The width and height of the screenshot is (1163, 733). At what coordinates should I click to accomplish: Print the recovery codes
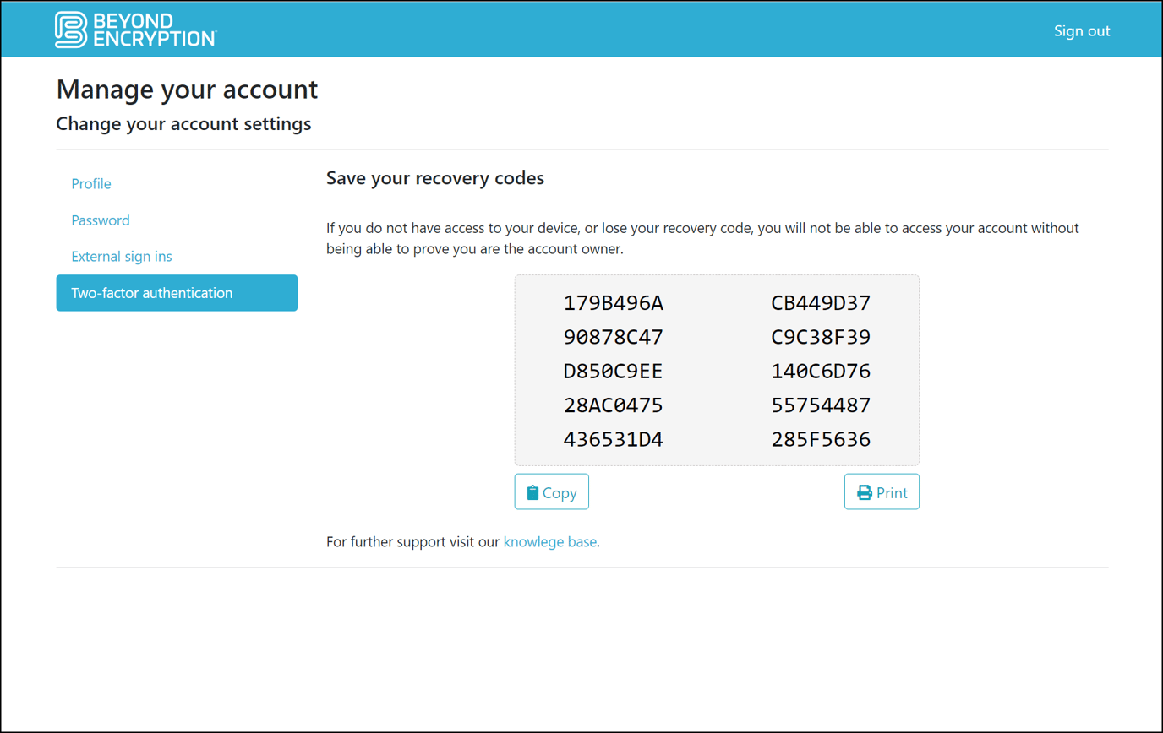point(882,491)
